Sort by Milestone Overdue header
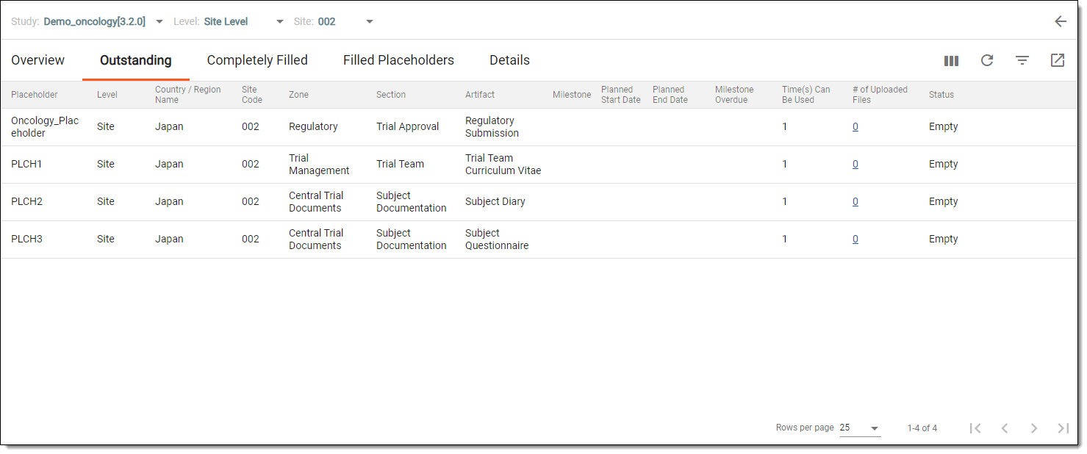This screenshot has height=454, width=1087. [734, 95]
